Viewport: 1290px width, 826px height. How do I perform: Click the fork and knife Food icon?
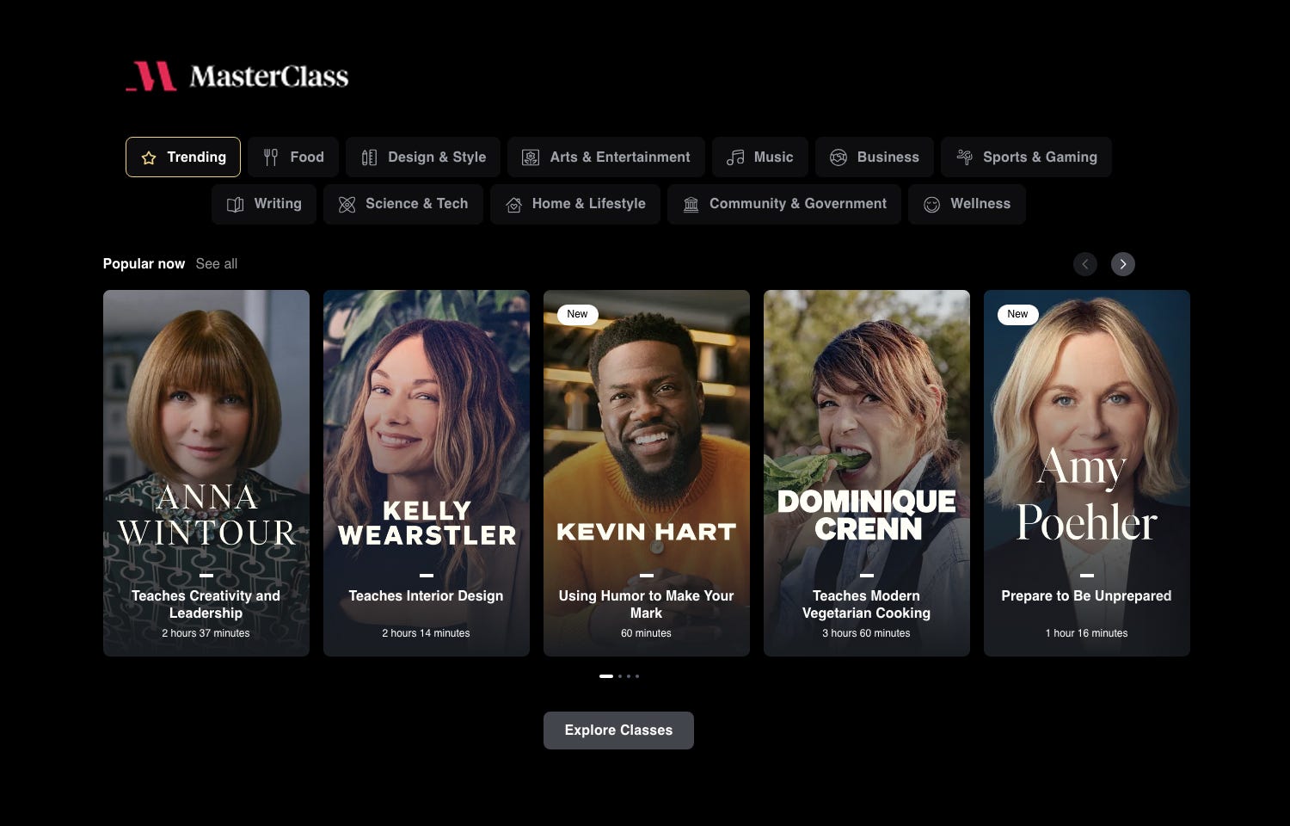[271, 157]
